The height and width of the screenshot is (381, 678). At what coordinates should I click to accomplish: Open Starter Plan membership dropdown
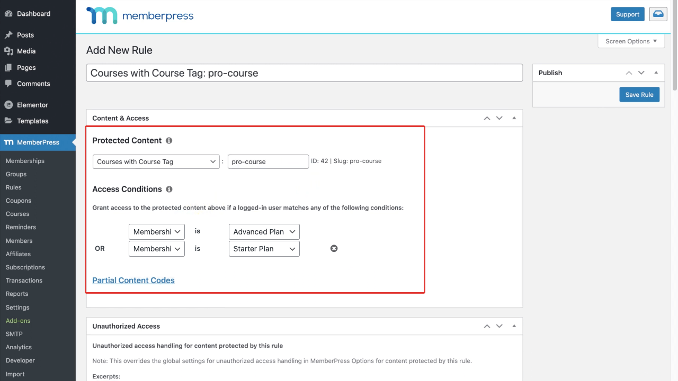[264, 249]
